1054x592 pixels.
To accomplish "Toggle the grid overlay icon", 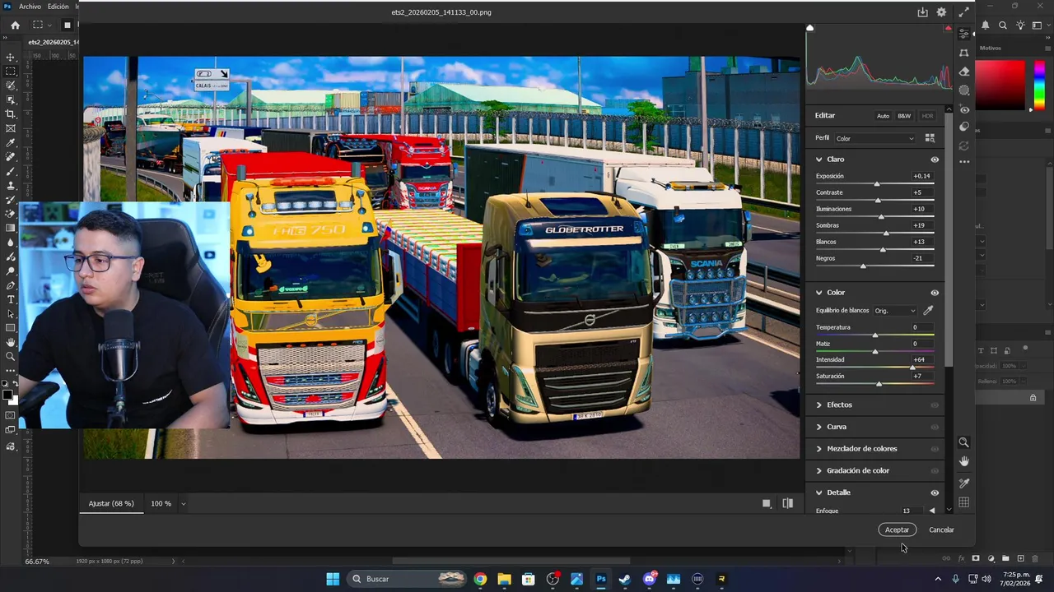I will [x=964, y=502].
